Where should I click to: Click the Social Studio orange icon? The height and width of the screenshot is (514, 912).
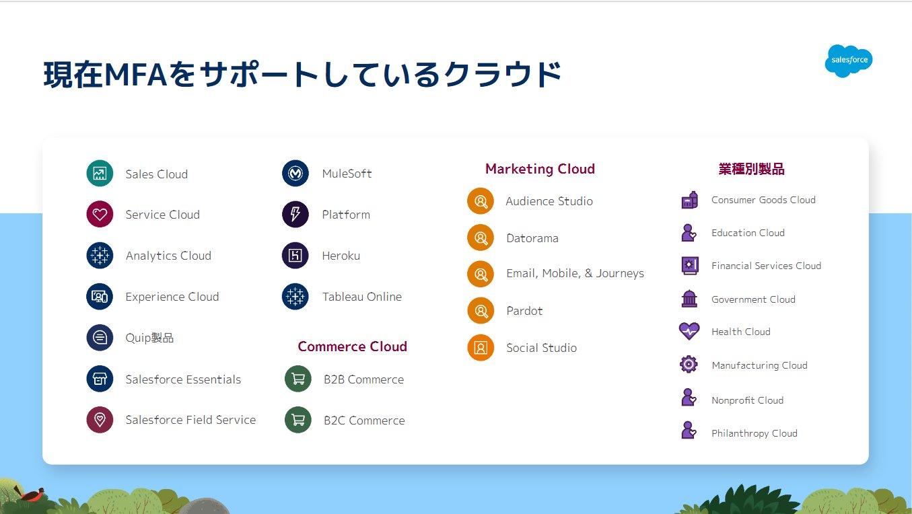(481, 348)
